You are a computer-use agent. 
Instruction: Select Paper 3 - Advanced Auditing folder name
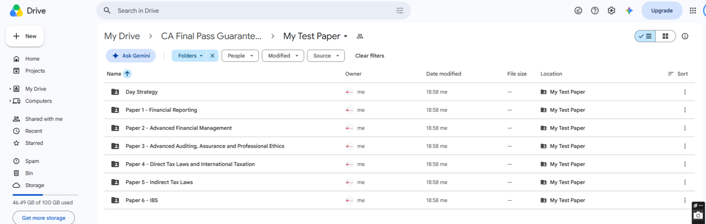pyautogui.click(x=205, y=146)
